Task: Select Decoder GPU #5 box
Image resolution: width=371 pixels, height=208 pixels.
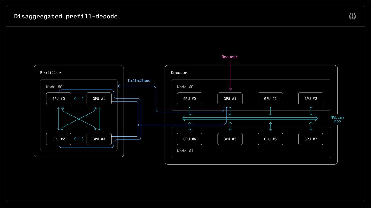Action: point(230,139)
